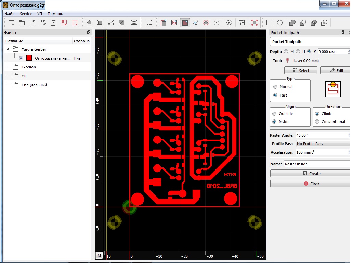Viewport: 353px width, 265px height.
Task: Click the Open file folder icon
Action: (22, 23)
